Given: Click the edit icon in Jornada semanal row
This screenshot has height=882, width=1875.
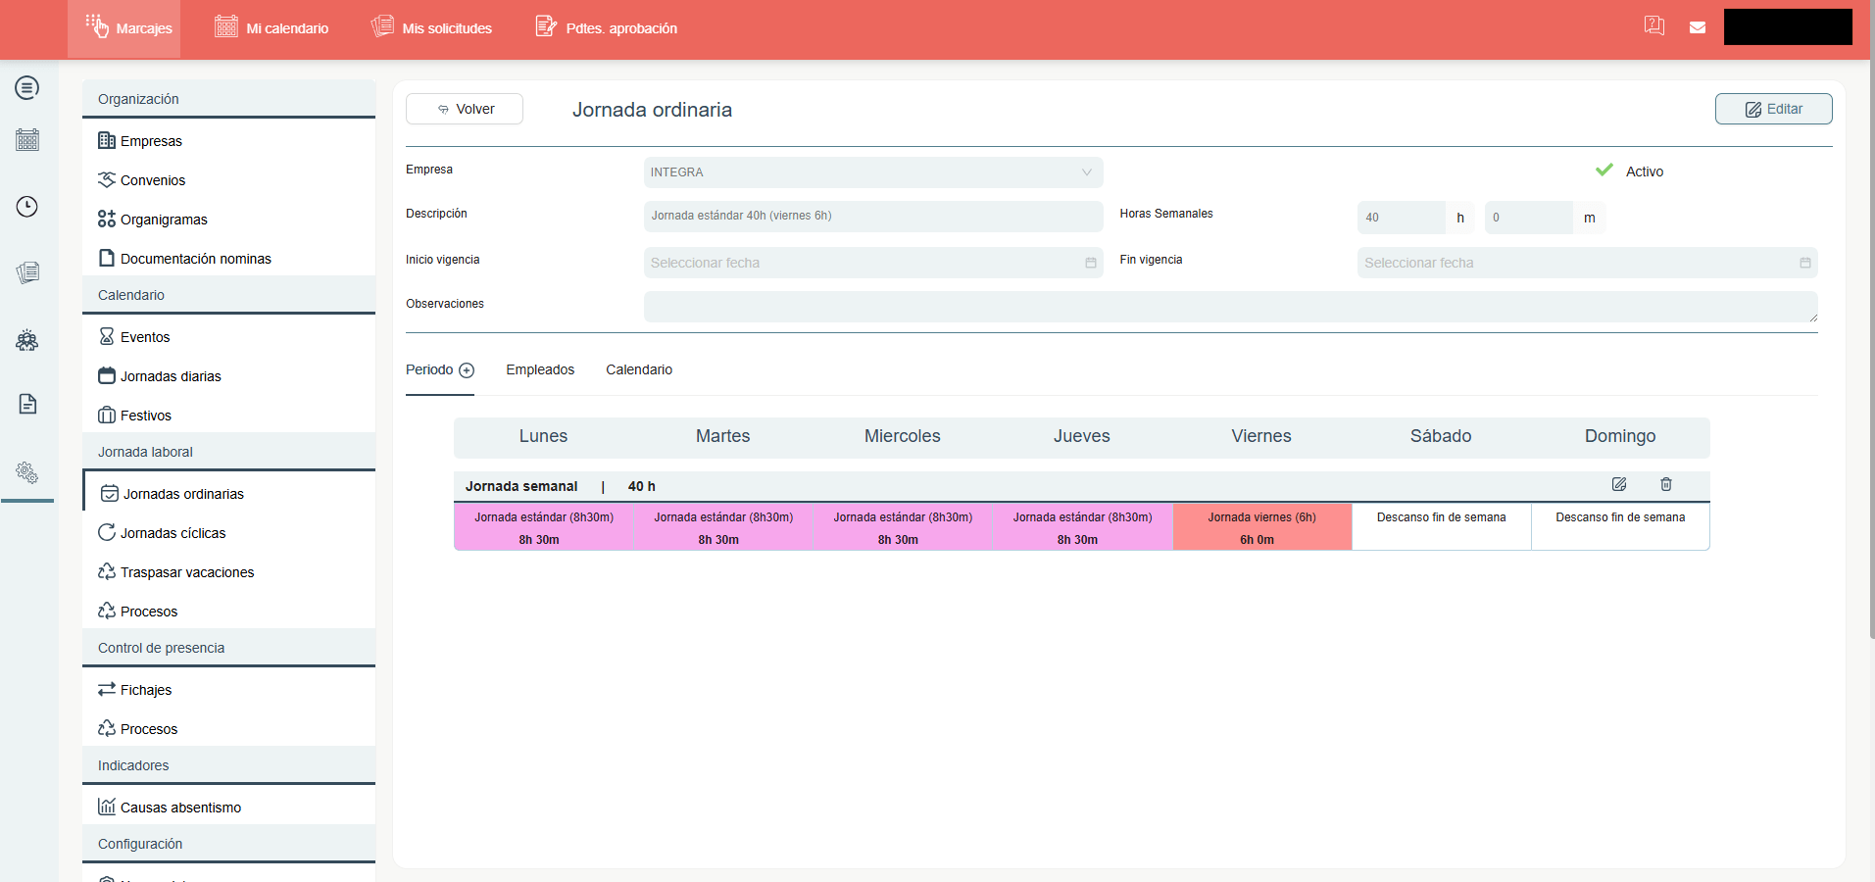Looking at the screenshot, I should 1619,484.
